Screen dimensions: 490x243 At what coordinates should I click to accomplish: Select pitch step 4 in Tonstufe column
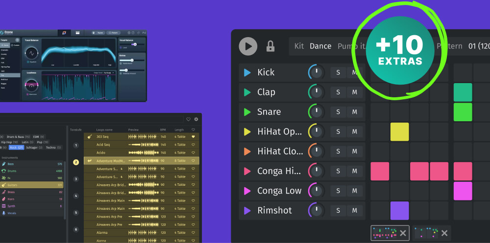click(76, 196)
